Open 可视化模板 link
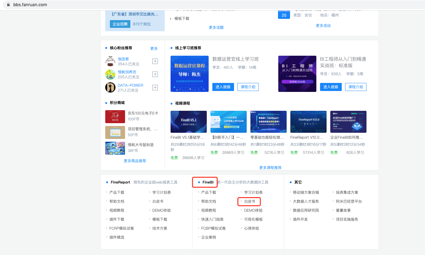 coord(254,219)
